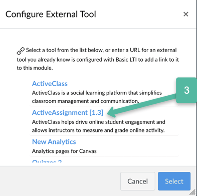
Task: Select ActiveAssignment [1.3] from the tool list
Action: coord(68,113)
